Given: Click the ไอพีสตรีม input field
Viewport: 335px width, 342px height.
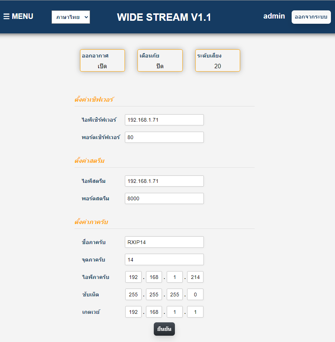Looking at the screenshot, I should (164, 181).
